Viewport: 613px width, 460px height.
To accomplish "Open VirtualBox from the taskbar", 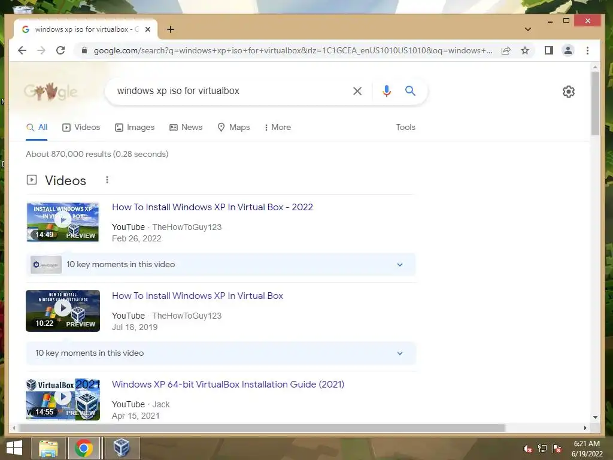I will [x=121, y=448].
